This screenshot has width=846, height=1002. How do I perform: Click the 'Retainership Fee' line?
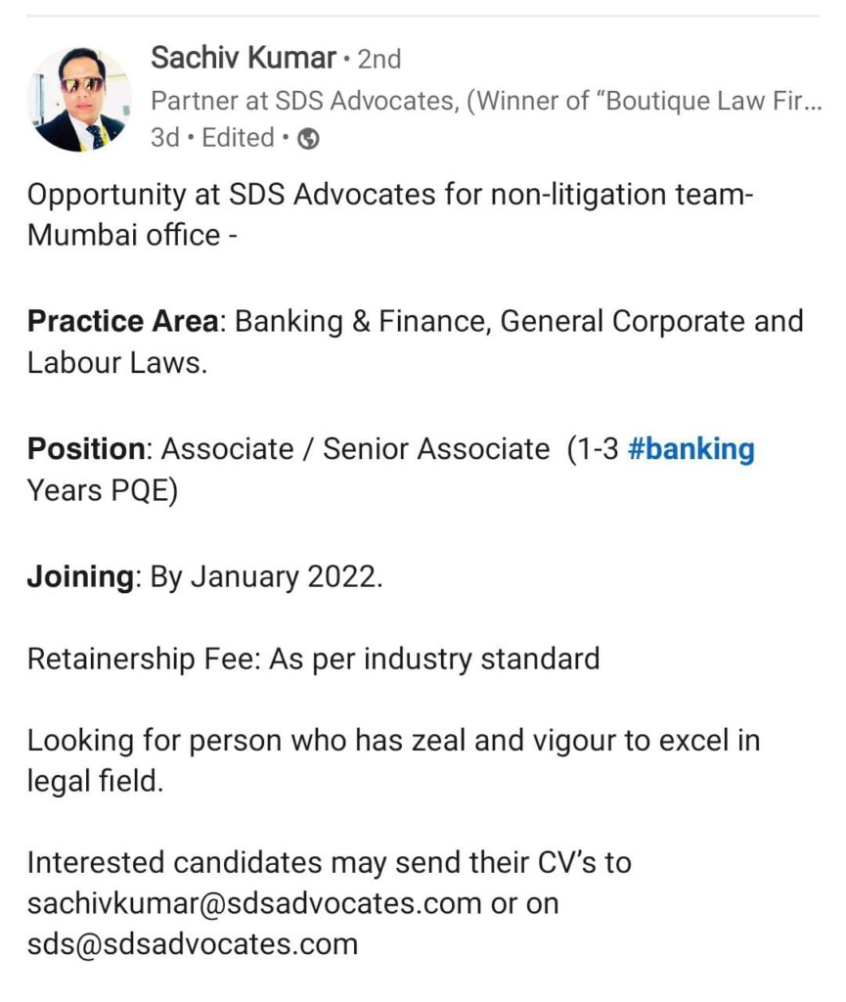click(314, 660)
